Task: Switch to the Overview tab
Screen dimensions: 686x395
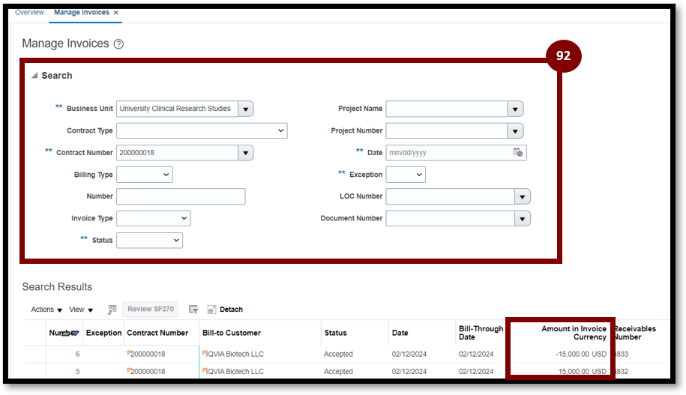Action: pyautogui.click(x=29, y=12)
